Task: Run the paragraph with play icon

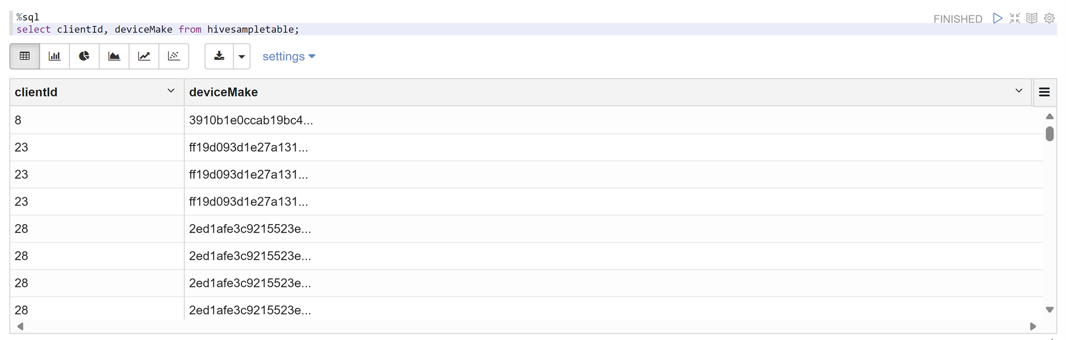Action: coord(998,18)
